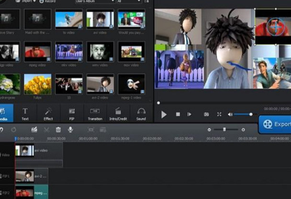The width and height of the screenshot is (291, 199).
Task: Click the PIP1 track label
Action: (6, 176)
